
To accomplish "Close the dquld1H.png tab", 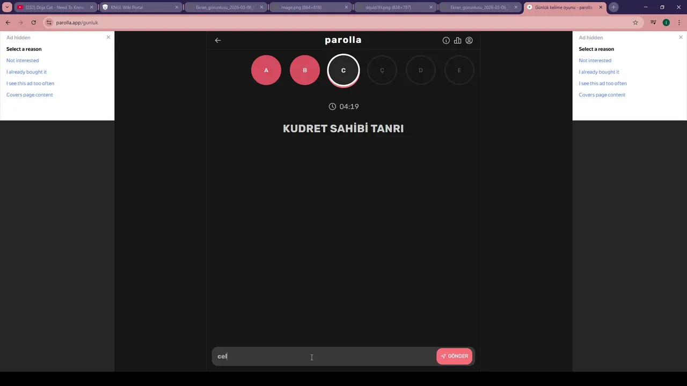I will point(431,8).
